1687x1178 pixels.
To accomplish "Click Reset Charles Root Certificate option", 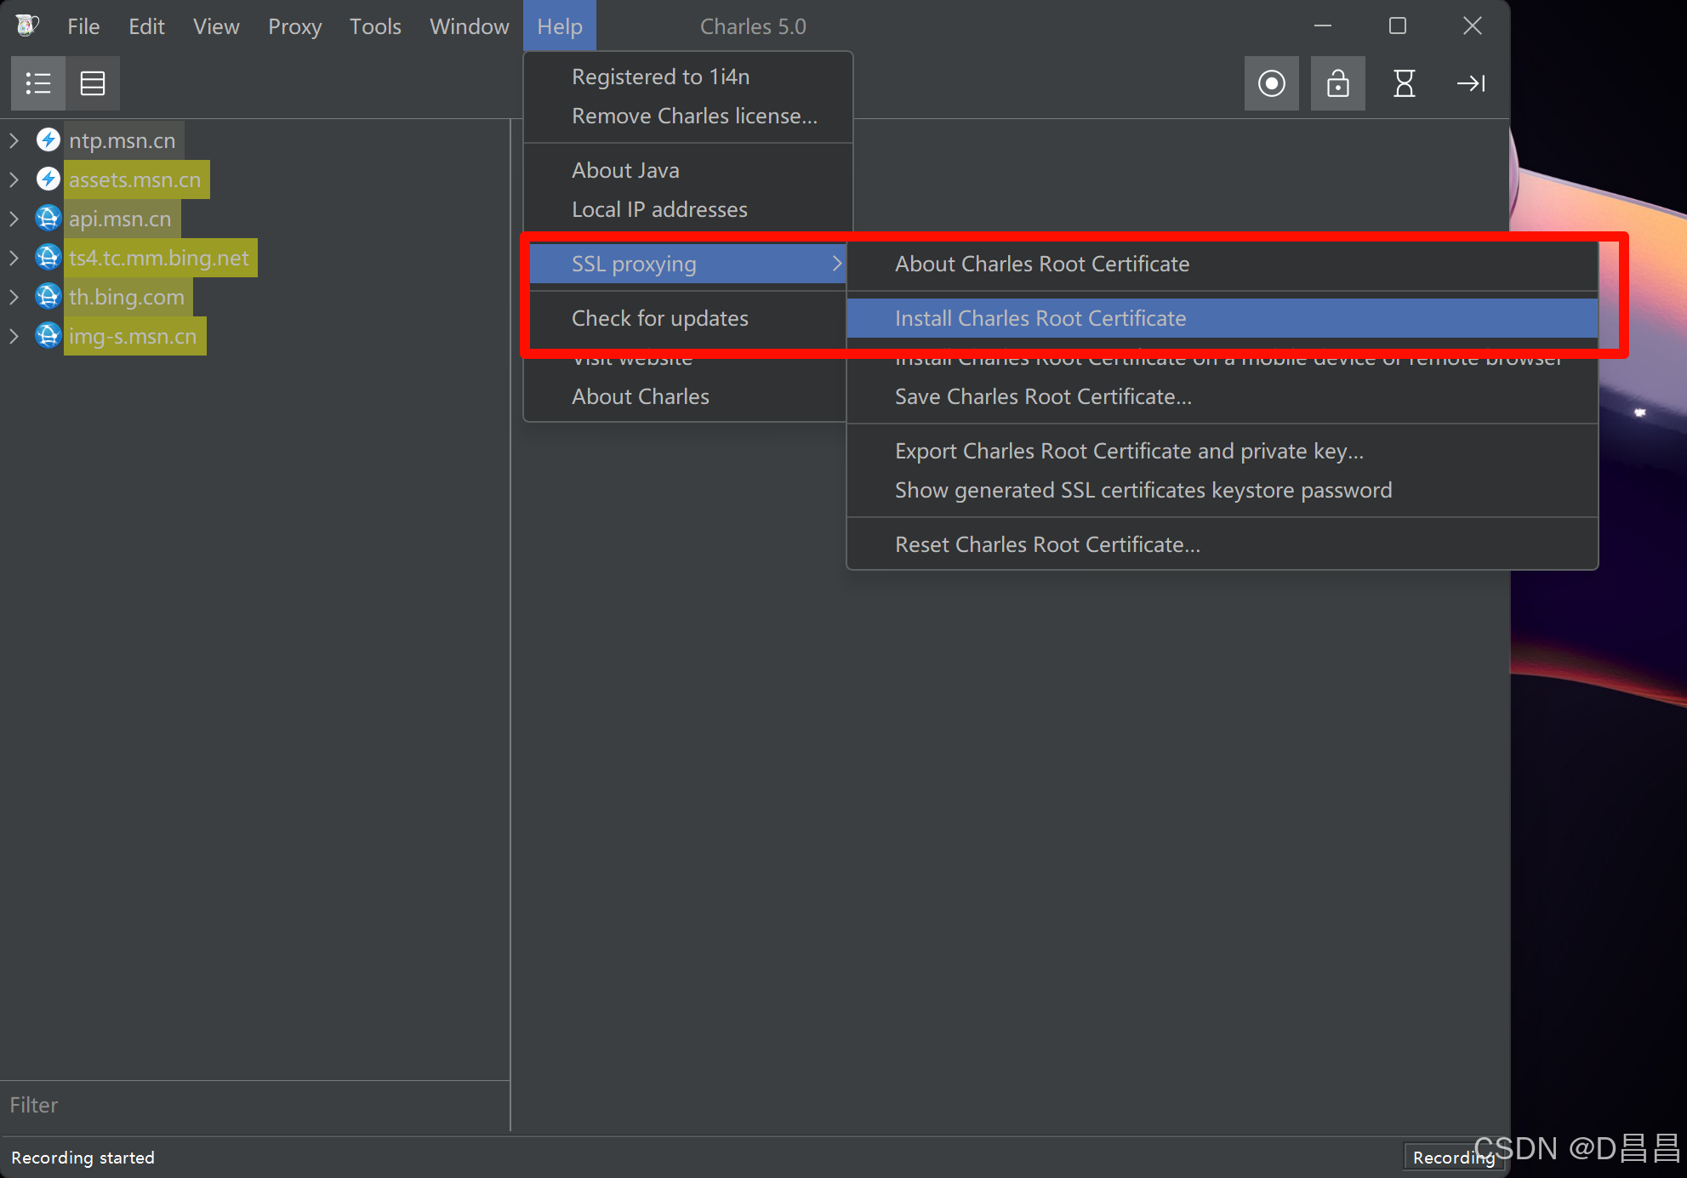I will click(1046, 544).
